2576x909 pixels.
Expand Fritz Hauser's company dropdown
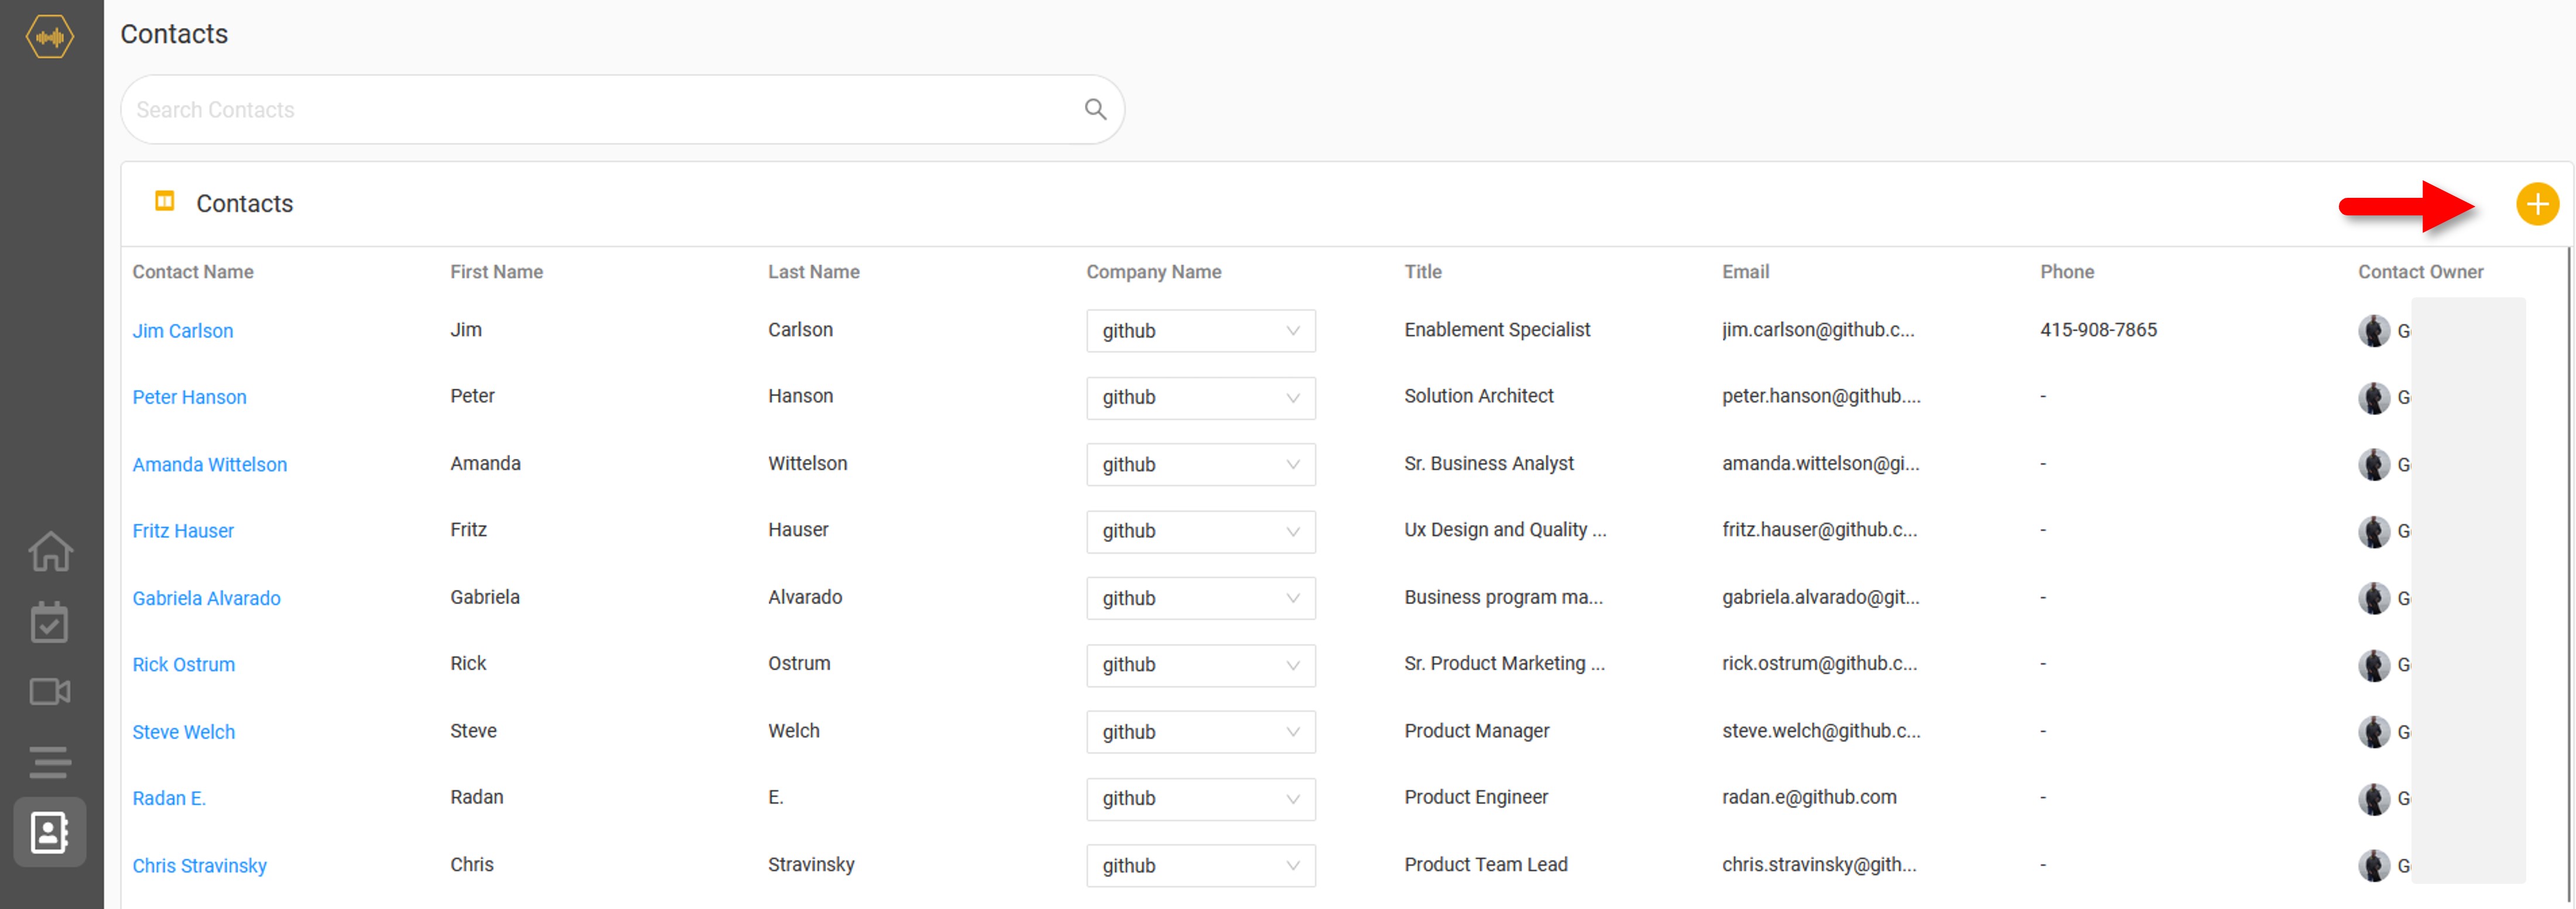[x=1200, y=531]
